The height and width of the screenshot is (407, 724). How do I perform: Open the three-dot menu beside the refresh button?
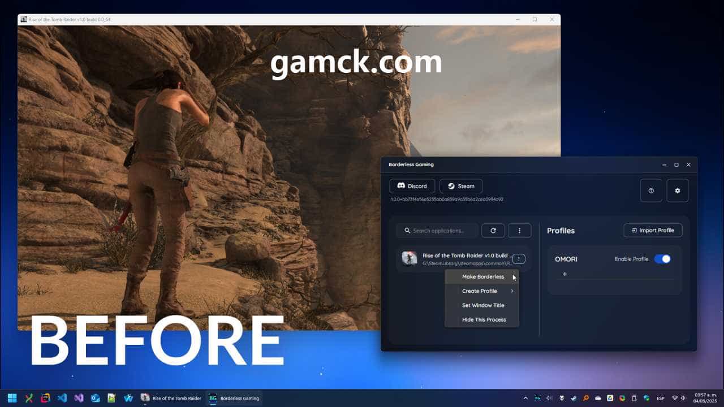(519, 231)
